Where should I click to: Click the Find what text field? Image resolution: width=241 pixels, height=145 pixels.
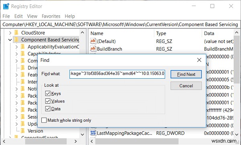pyautogui.click(x=117, y=74)
